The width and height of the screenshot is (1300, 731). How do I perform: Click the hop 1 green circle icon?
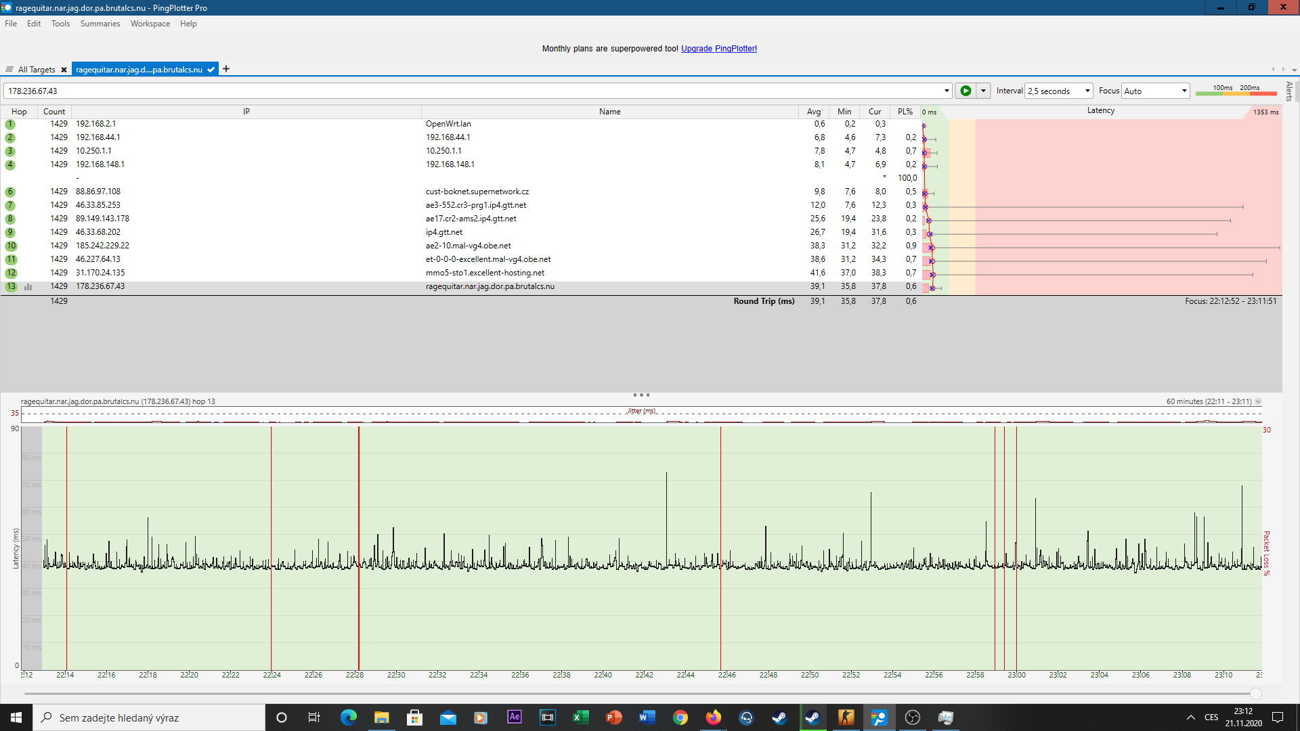pyautogui.click(x=10, y=125)
